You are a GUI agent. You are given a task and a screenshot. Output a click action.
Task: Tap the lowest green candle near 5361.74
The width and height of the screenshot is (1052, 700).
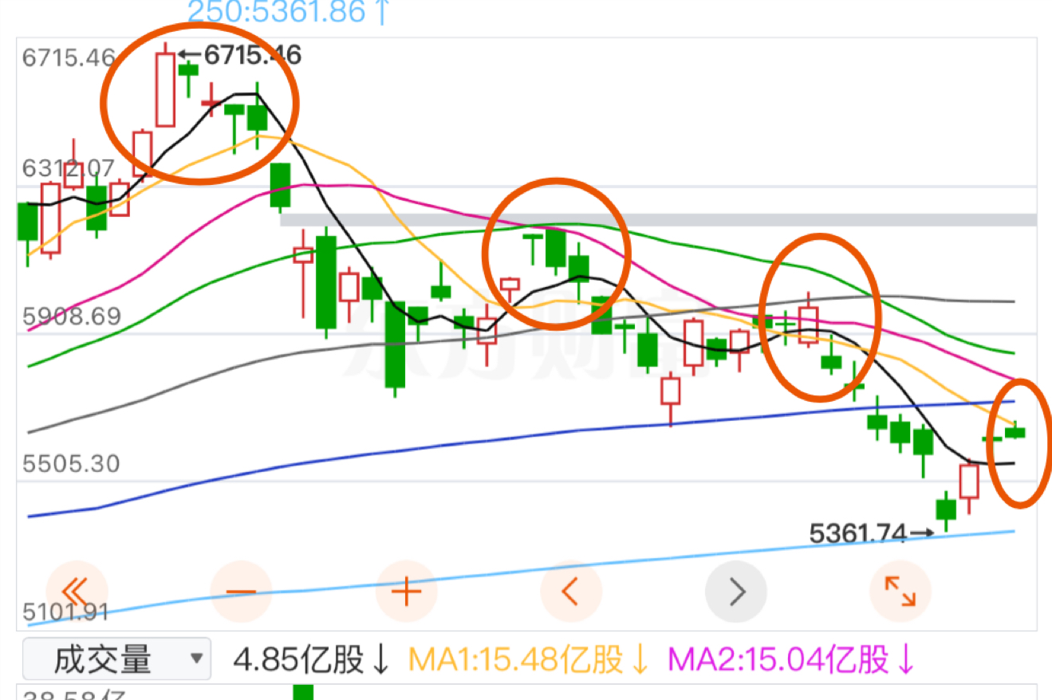[946, 510]
